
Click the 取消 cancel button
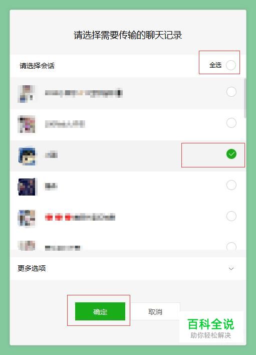(155, 311)
